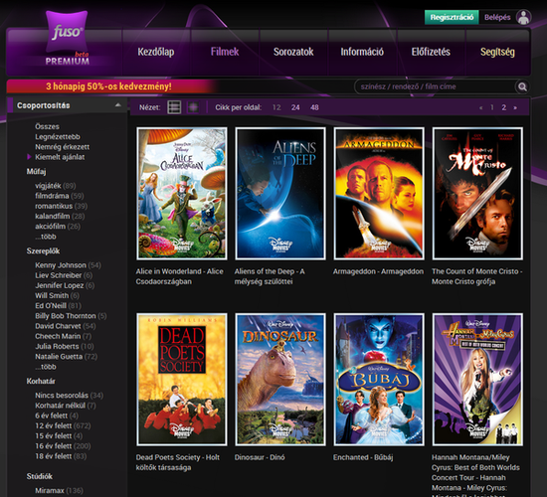547x497 pixels.
Task: Switch to grid view icon
Action: point(193,107)
